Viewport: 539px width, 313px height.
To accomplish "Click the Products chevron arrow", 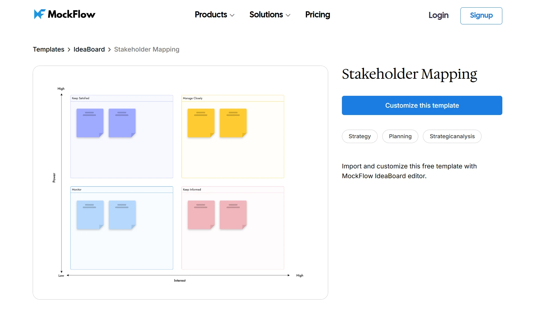I will [232, 15].
